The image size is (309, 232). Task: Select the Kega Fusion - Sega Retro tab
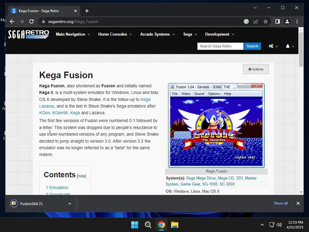(x=44, y=11)
